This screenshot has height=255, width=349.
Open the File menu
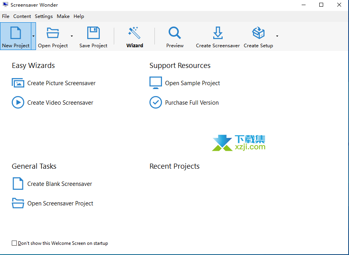(x=5, y=16)
